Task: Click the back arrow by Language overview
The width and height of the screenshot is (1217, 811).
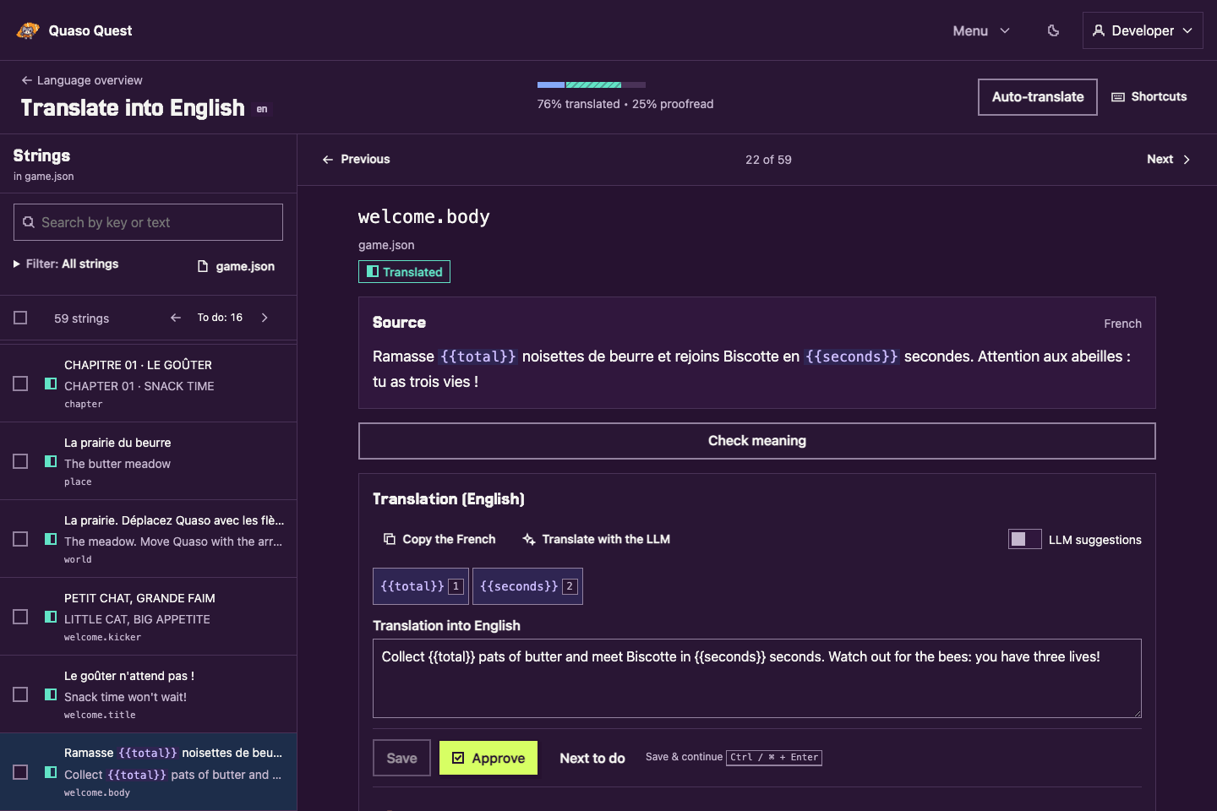Action: point(27,80)
